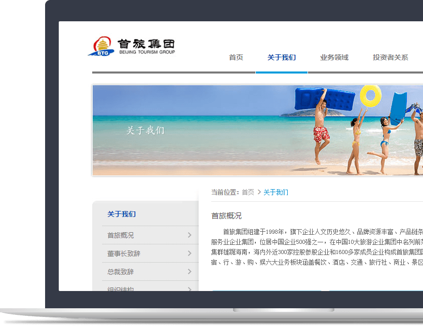
Task: Click the yellow swim ring in banner
Action: [x=370, y=95]
